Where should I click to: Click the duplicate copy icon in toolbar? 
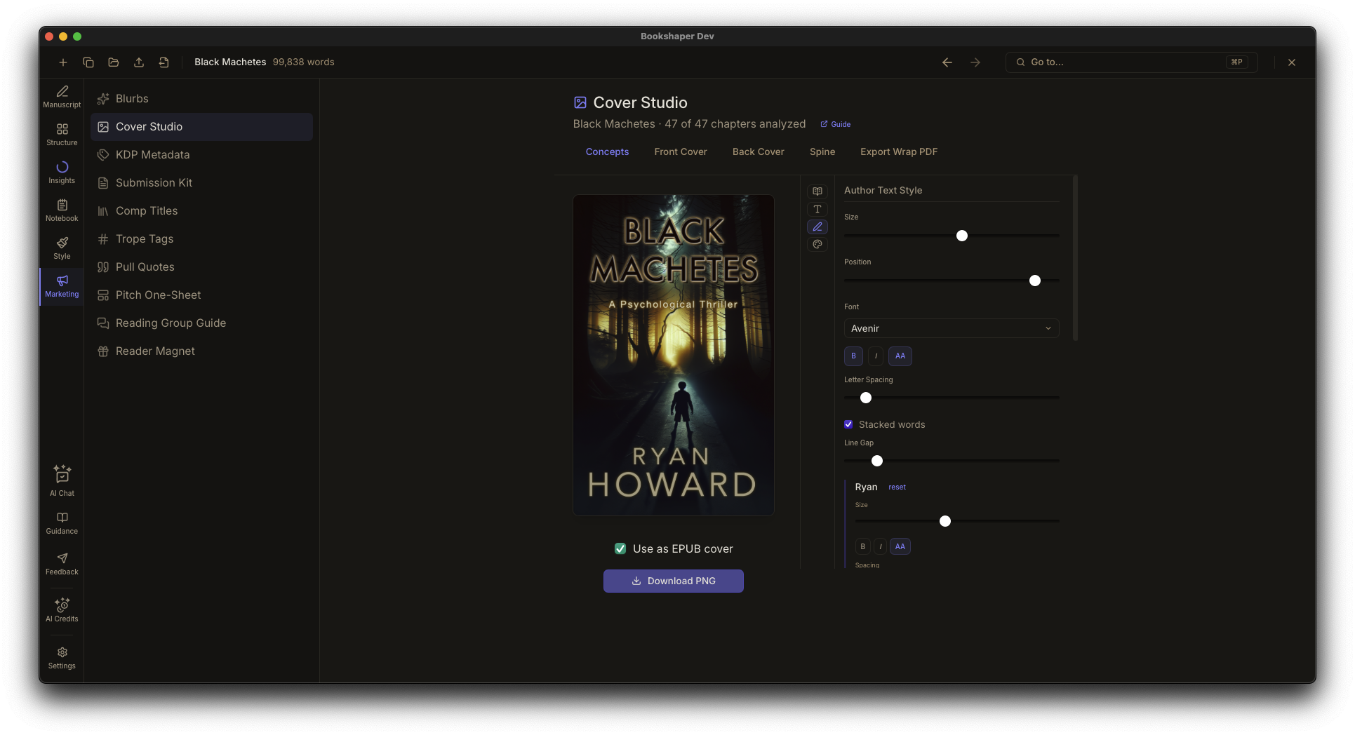point(88,62)
